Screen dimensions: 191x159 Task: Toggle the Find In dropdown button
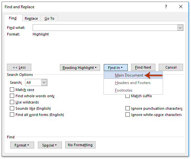(116, 67)
